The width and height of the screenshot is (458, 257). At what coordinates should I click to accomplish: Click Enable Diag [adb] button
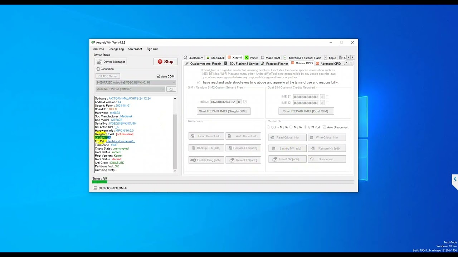206,160
